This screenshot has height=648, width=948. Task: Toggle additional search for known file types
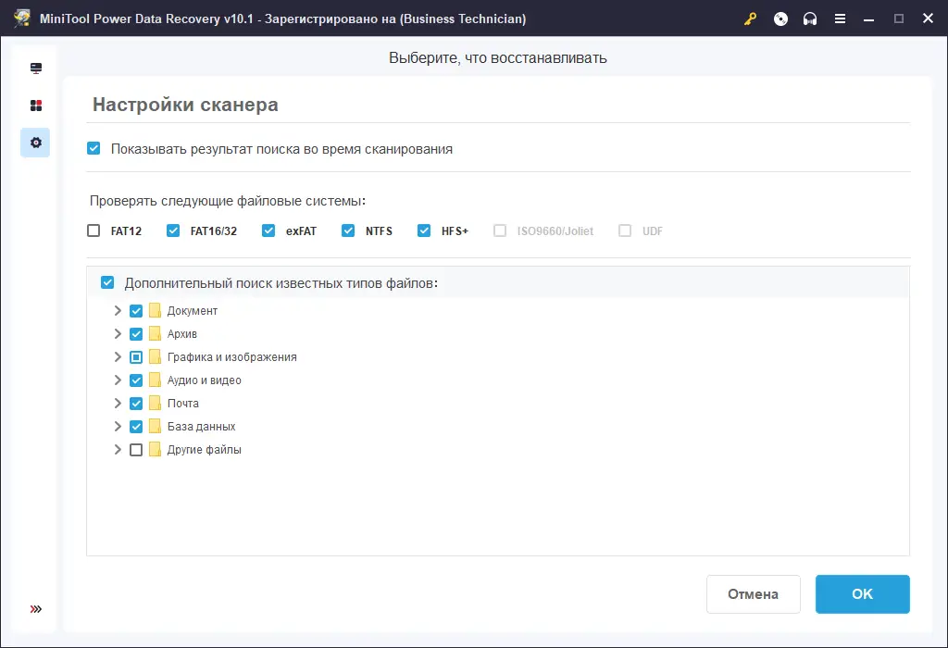pos(107,283)
